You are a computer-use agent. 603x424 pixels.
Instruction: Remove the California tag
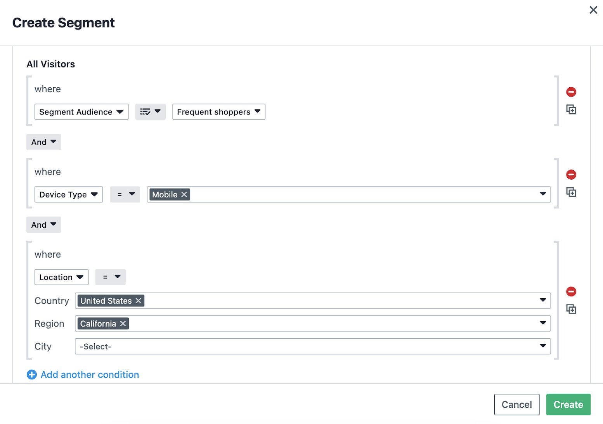[123, 324]
